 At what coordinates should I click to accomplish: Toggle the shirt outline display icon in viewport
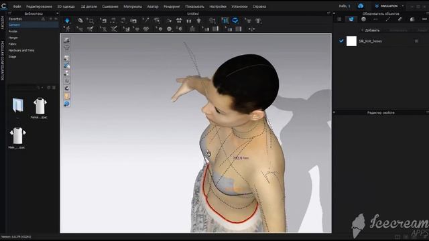pyautogui.click(x=67, y=48)
